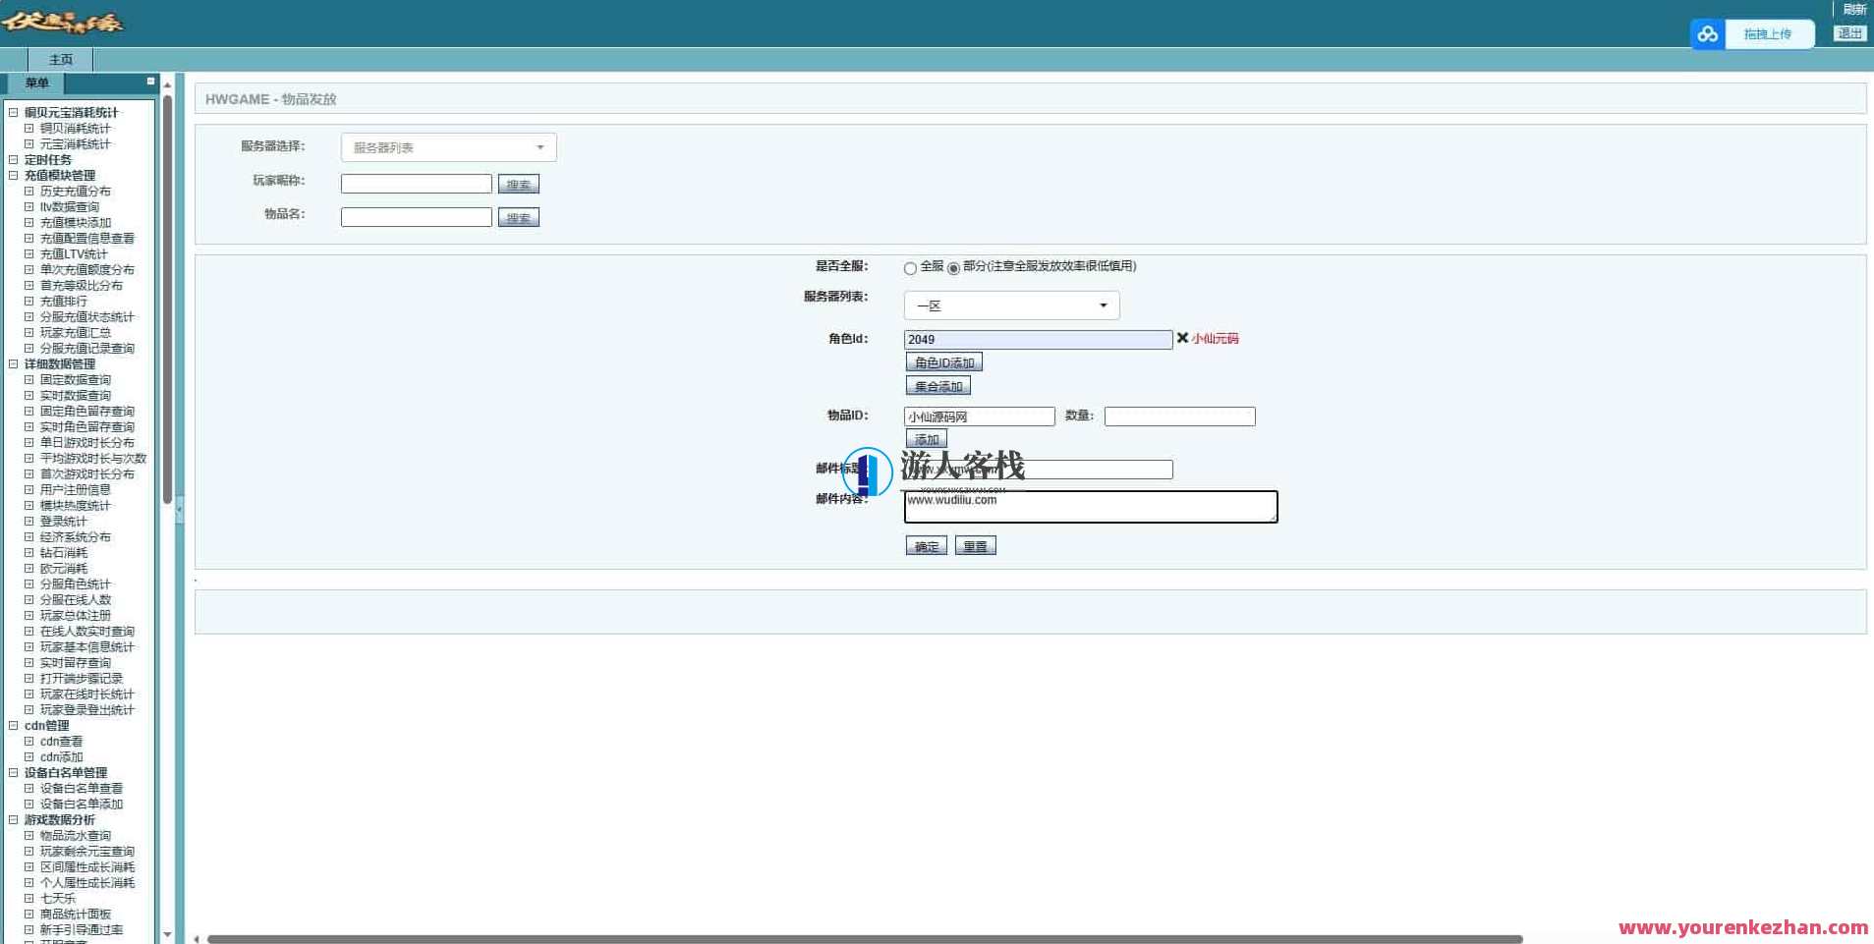The width and height of the screenshot is (1874, 944).
Task: Click the left arrow of horizontal scrollbar
Action: tap(197, 939)
